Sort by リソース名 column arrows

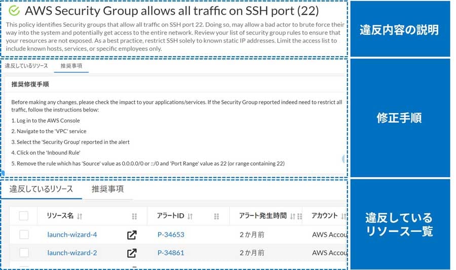coord(80,216)
